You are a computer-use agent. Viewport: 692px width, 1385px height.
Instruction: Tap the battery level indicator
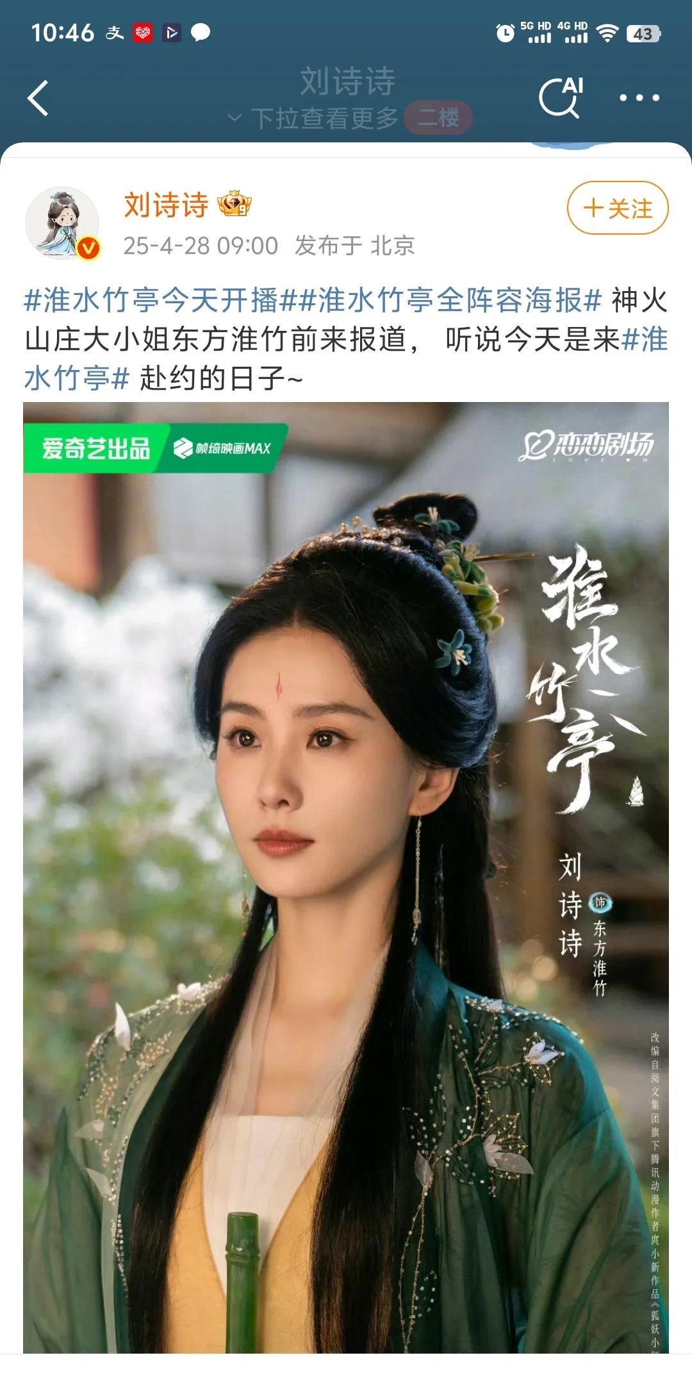(x=643, y=33)
